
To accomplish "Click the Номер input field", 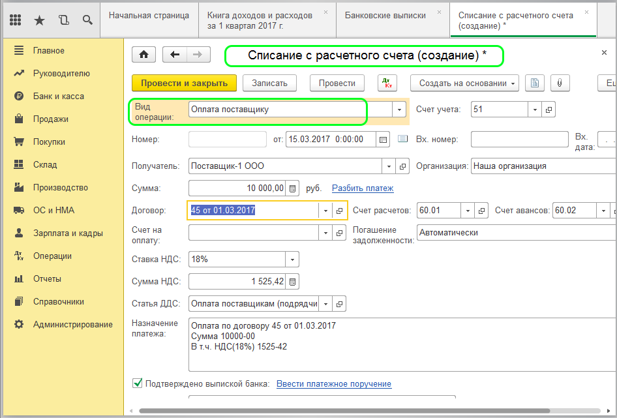I will [x=227, y=139].
